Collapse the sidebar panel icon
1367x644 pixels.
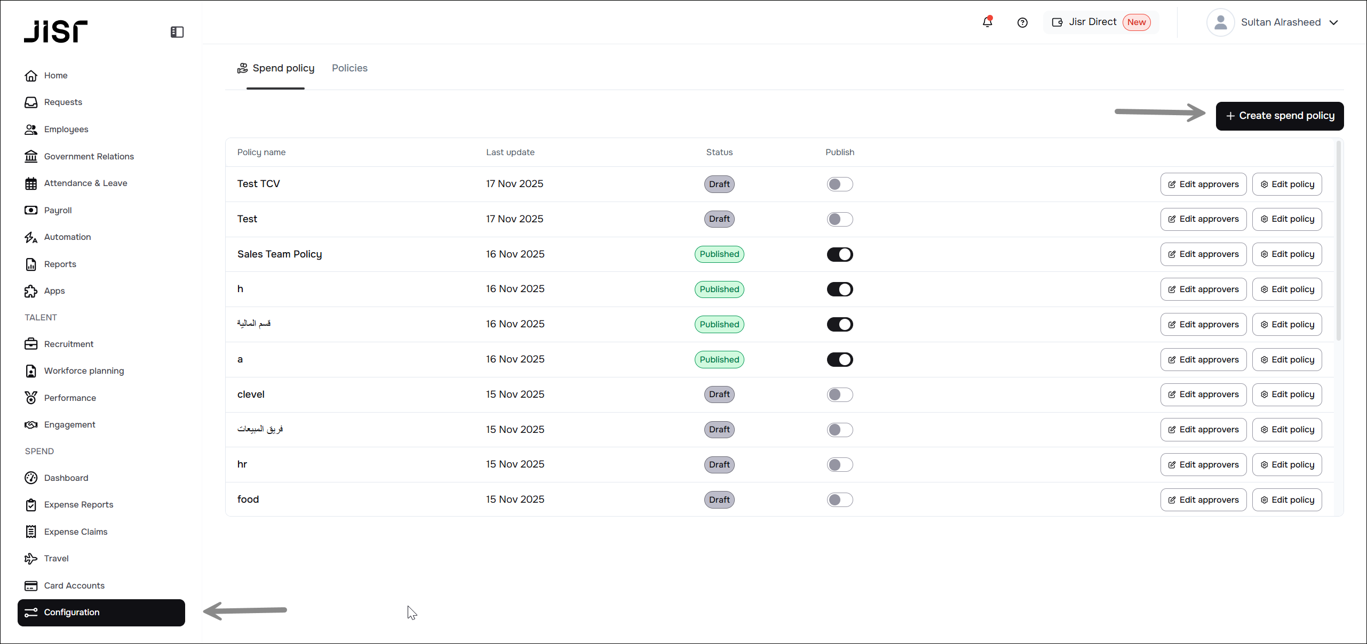[x=177, y=32]
